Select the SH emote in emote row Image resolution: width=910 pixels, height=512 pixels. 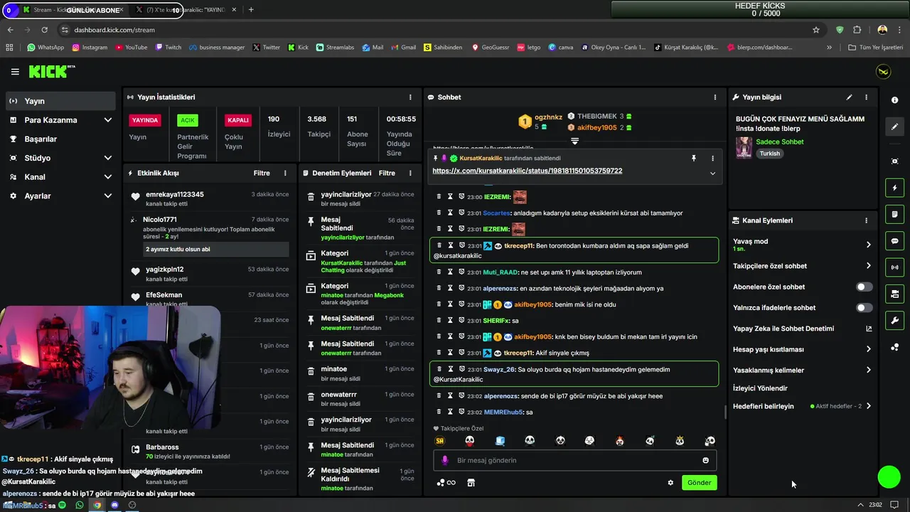pos(439,441)
